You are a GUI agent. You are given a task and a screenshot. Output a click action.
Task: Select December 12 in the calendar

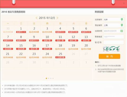click(x=73, y=38)
